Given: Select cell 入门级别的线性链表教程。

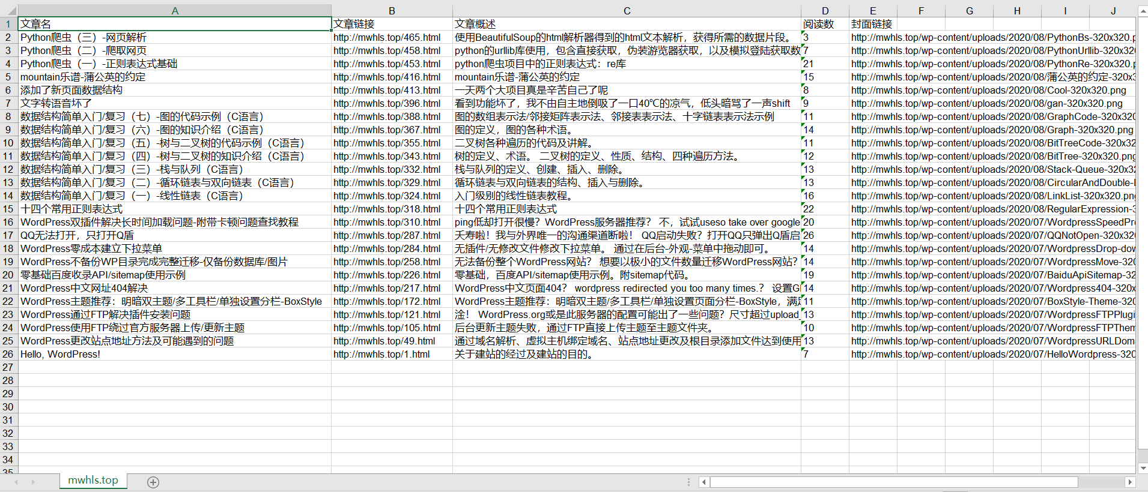Looking at the screenshot, I should pos(627,196).
